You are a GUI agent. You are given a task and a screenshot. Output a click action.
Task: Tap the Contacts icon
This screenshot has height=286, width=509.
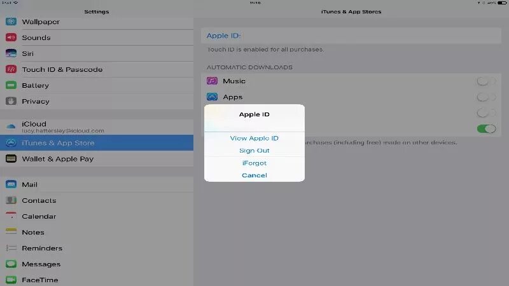point(11,200)
